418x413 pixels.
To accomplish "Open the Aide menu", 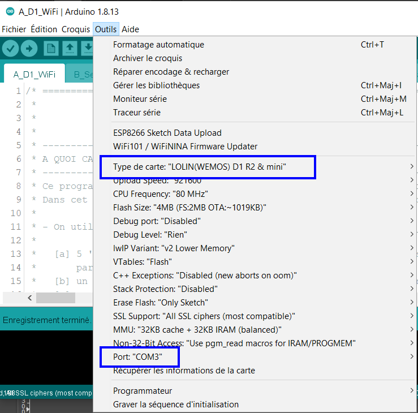I will click(131, 29).
